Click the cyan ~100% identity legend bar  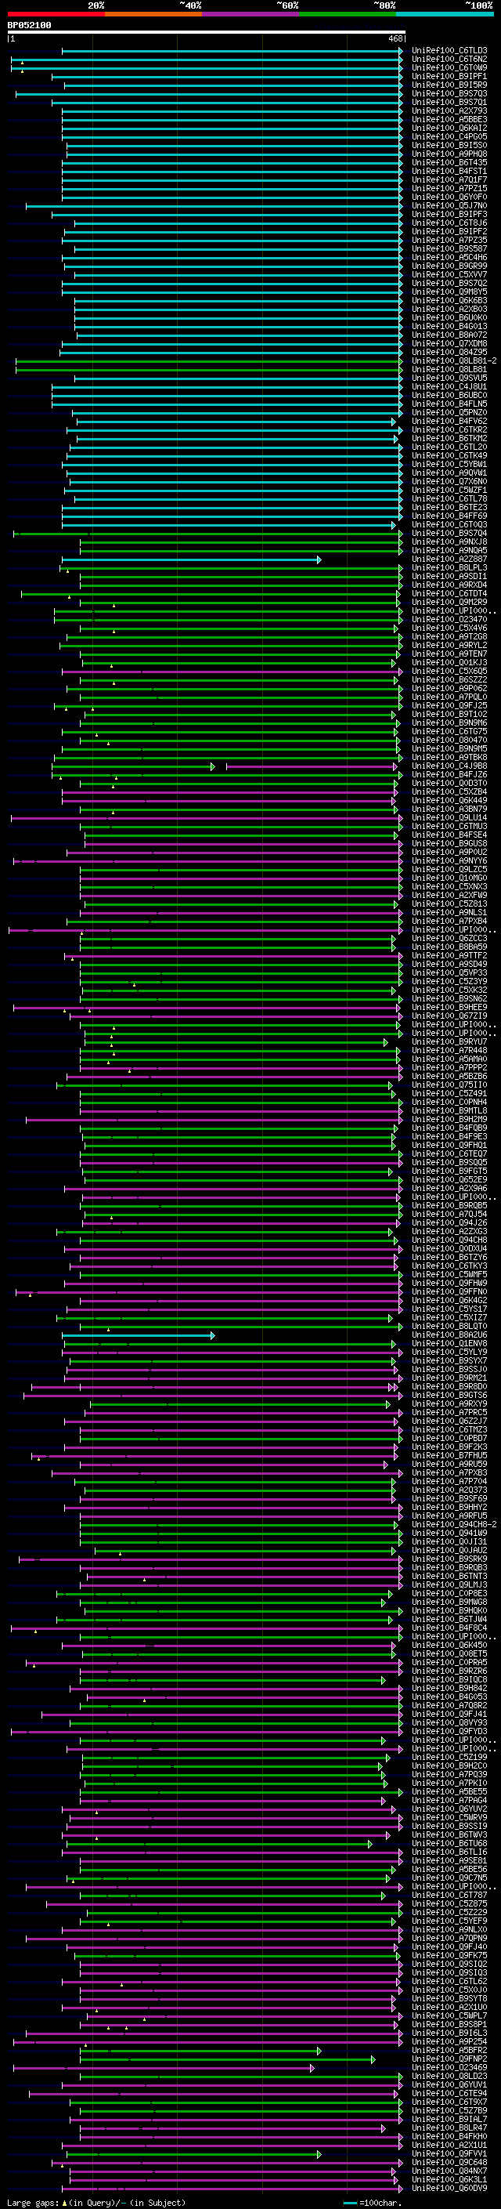pos(445,14)
